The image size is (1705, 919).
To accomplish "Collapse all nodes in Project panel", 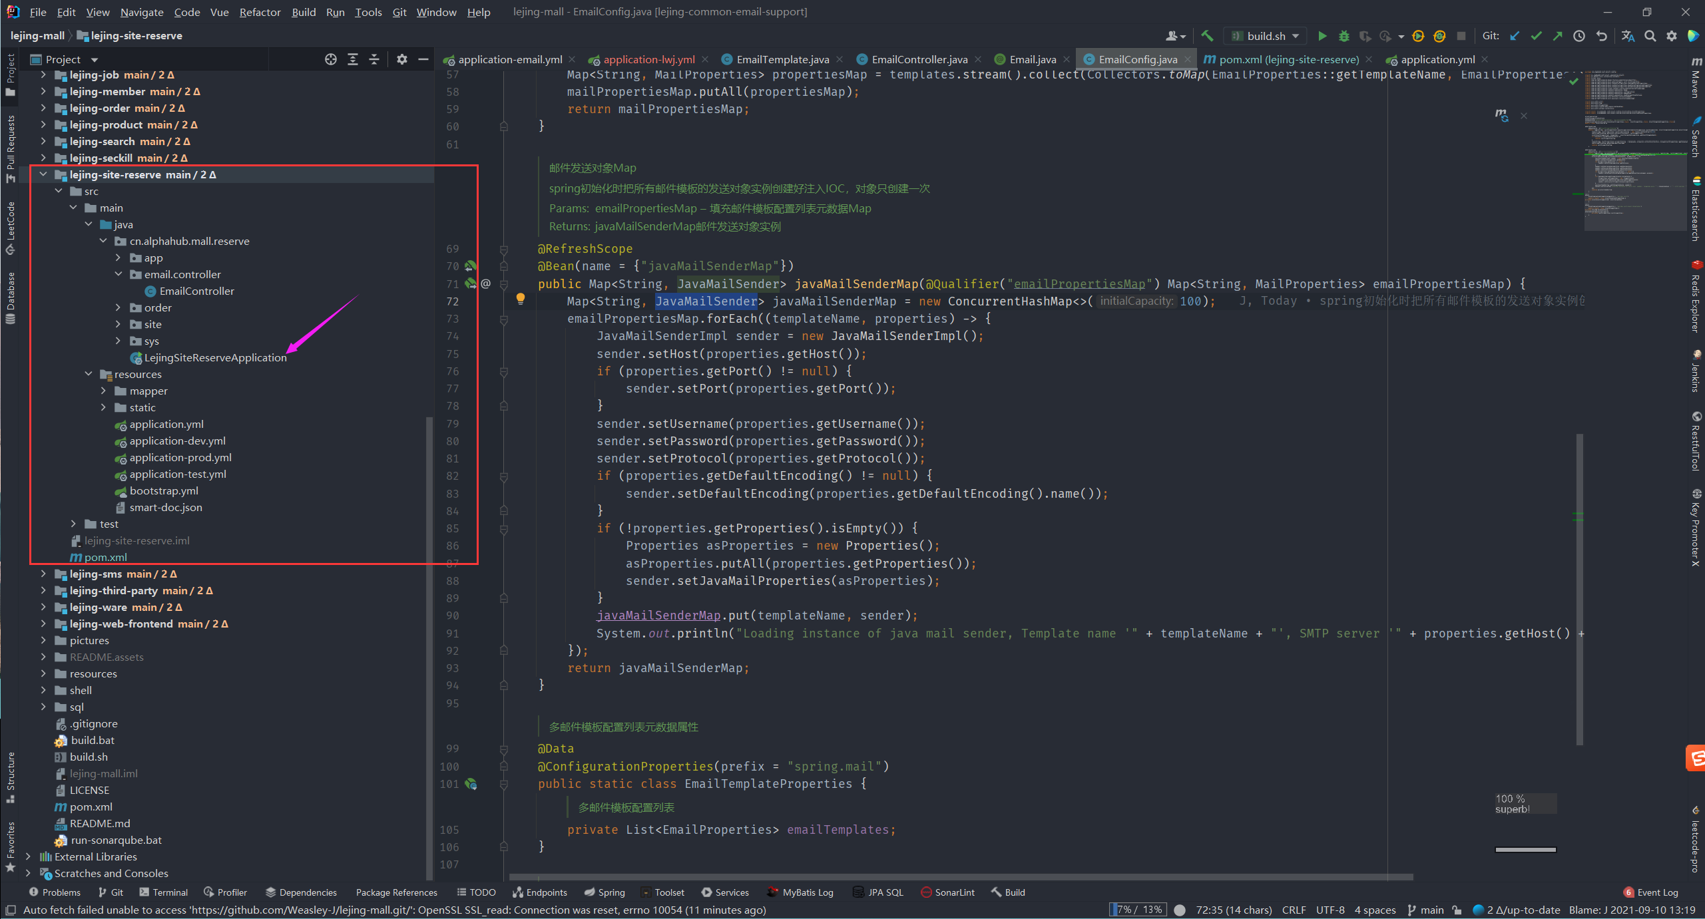I will (x=374, y=59).
